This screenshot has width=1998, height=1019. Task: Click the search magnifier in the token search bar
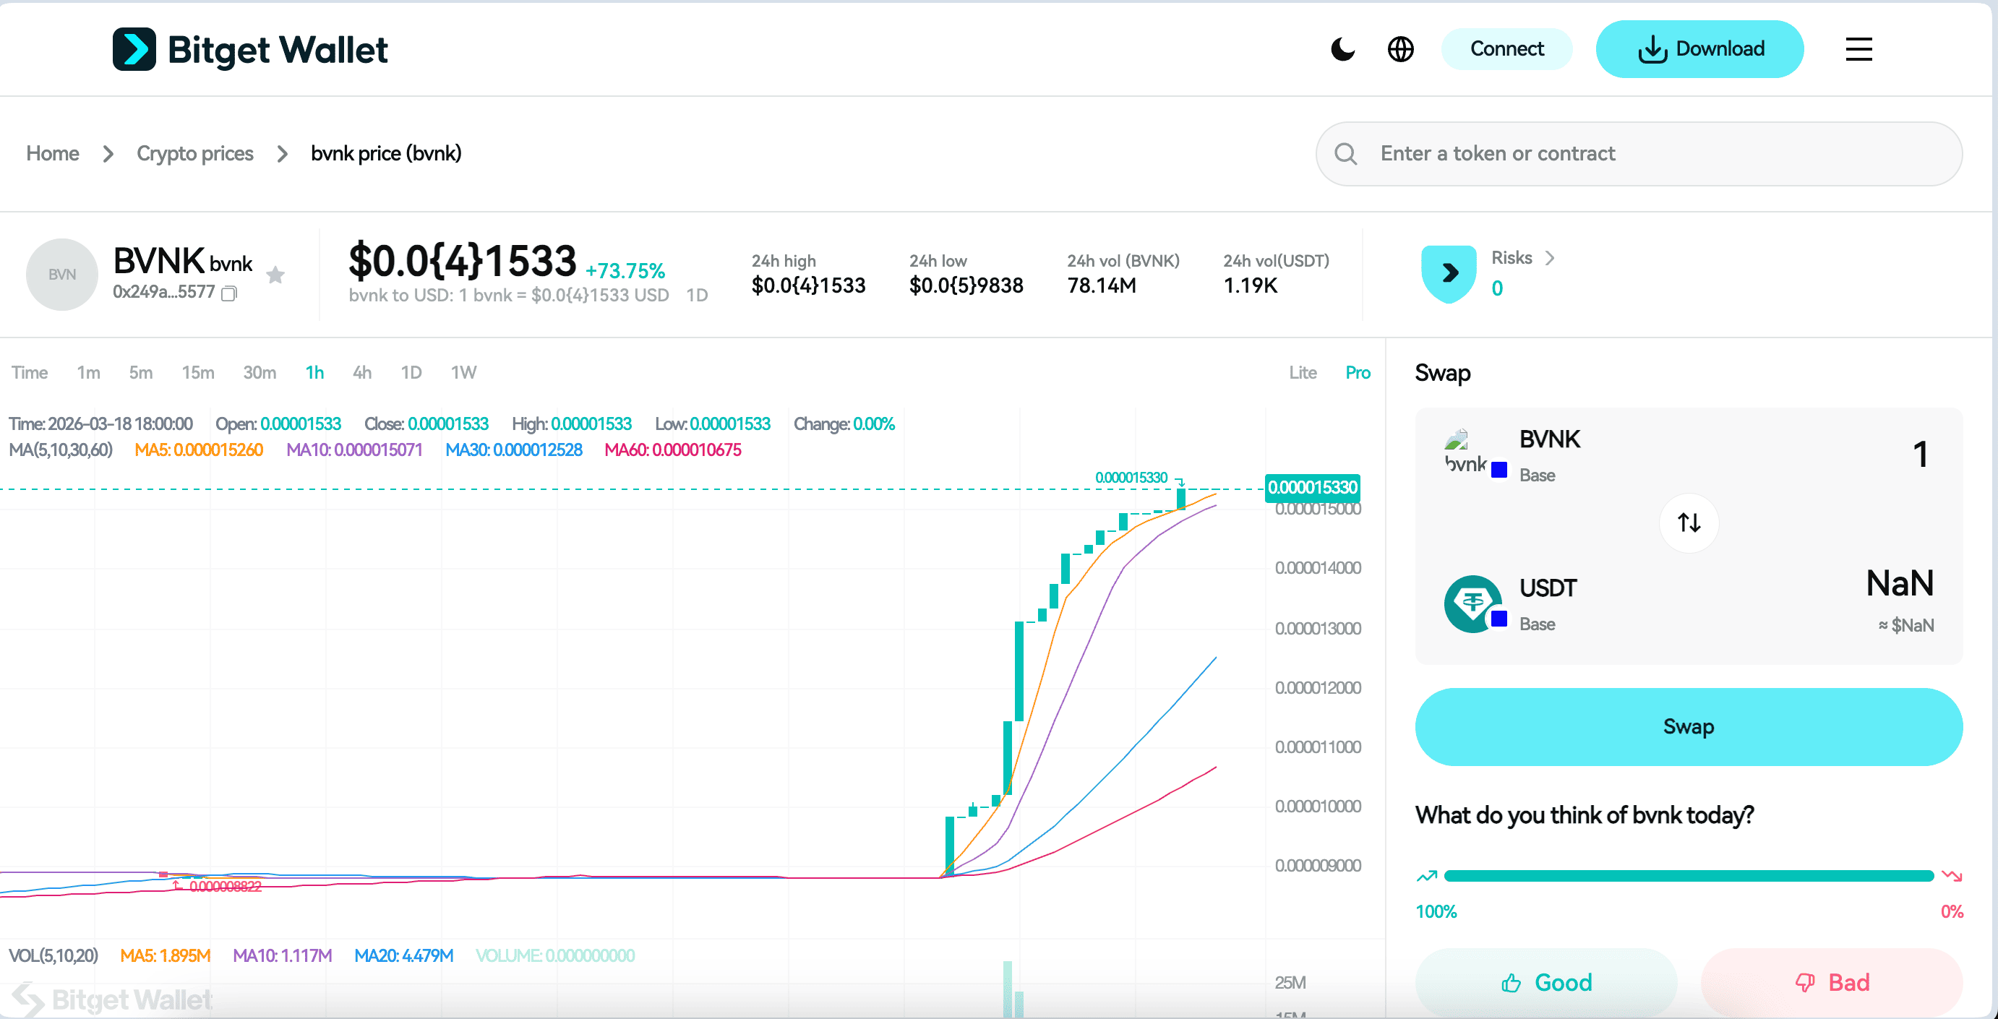coord(1346,153)
